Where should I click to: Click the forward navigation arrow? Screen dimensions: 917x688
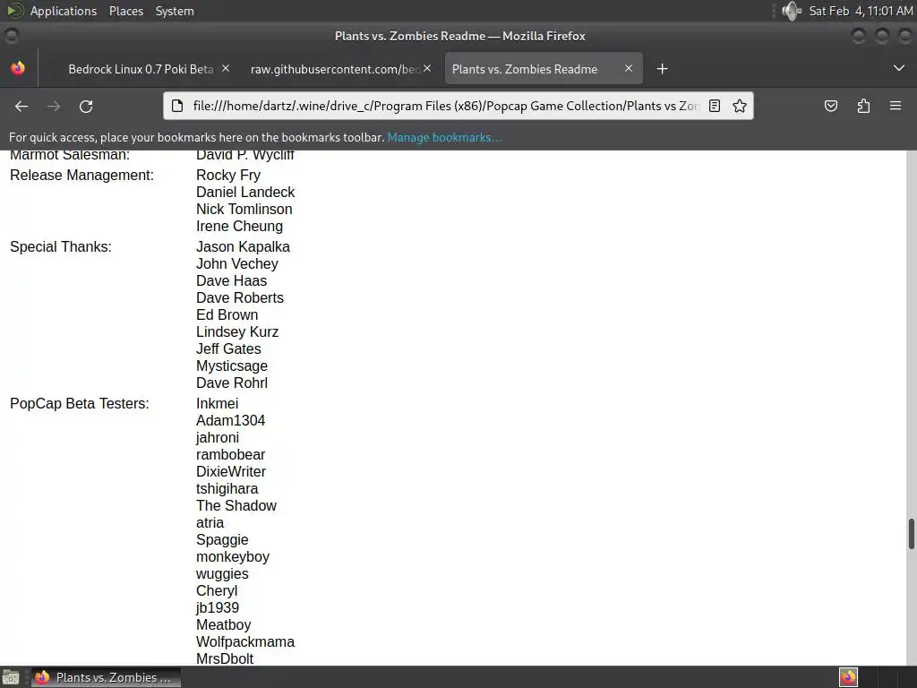coord(54,106)
